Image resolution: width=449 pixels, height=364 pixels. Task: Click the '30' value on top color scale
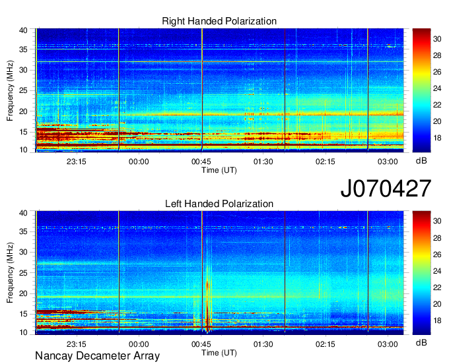click(437, 39)
